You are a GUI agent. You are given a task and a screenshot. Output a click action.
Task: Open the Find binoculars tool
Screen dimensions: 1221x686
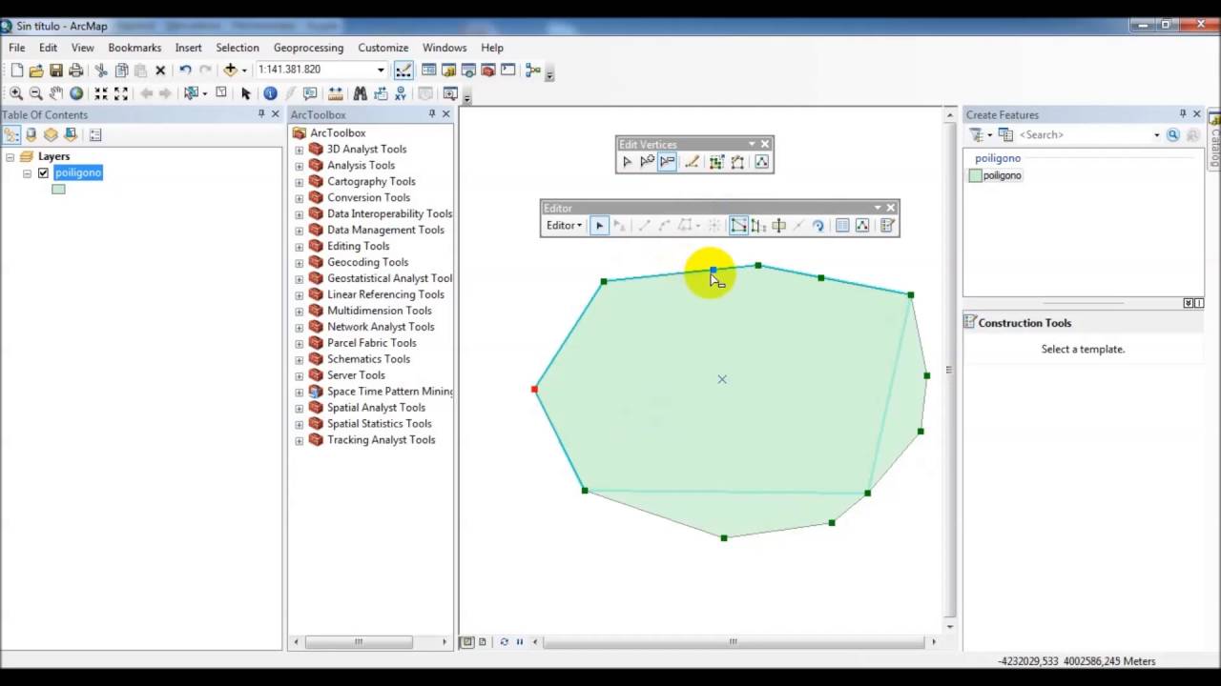tap(360, 93)
